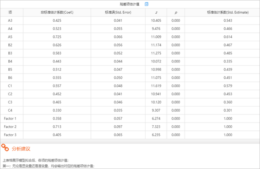Click coefficient 0.725 in row A5
This screenshot has height=169, width=260.
pyautogui.click(x=57, y=36)
